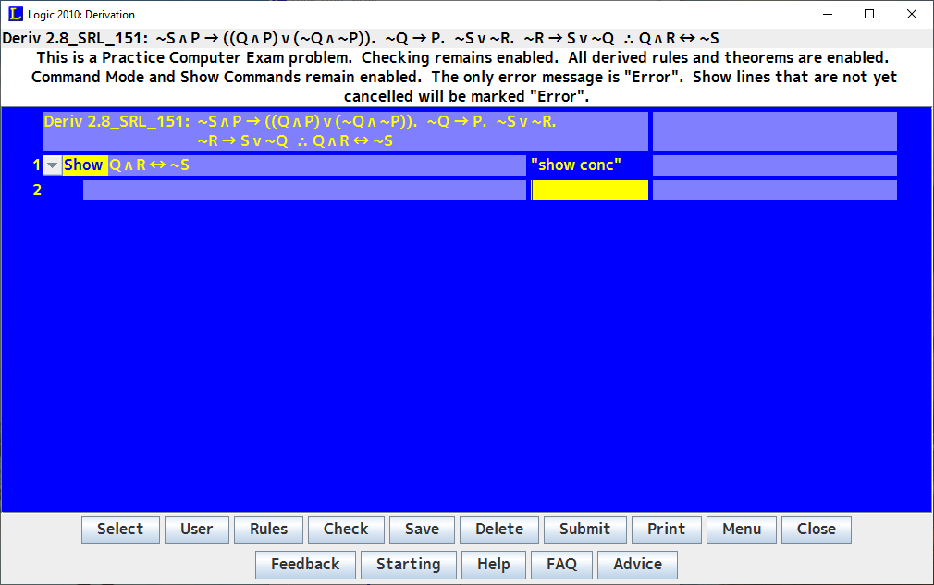Click line number 1
The height and width of the screenshot is (585, 934).
coord(37,165)
